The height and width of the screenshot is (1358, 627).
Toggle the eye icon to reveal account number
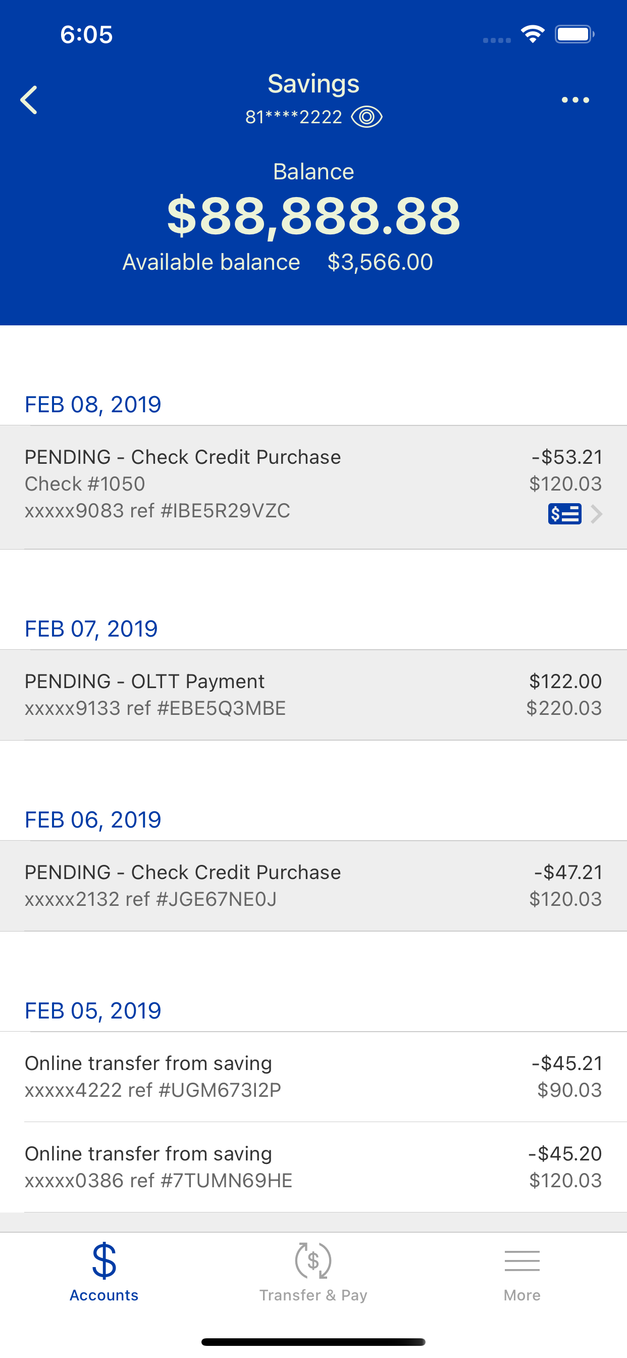(367, 117)
